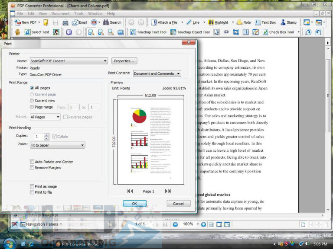Click the Copies spinner control
The image size is (333, 249).
(x=46, y=136)
